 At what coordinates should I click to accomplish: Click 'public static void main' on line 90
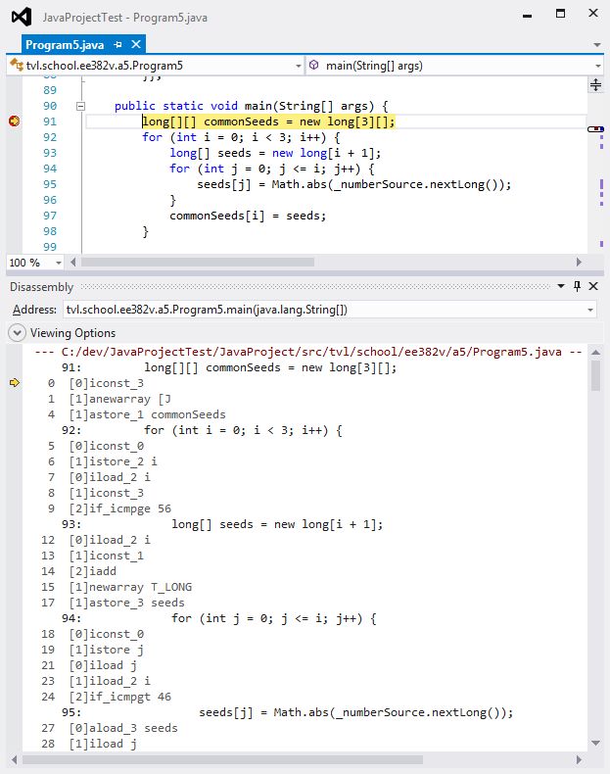tap(193, 106)
